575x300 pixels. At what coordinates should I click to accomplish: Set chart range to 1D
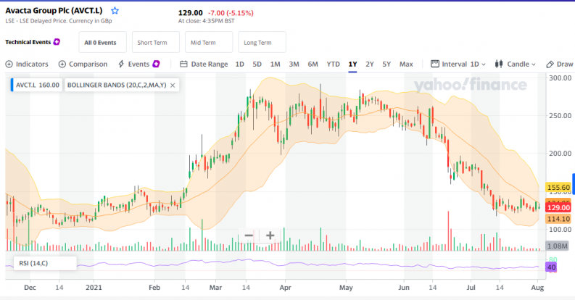(x=239, y=64)
